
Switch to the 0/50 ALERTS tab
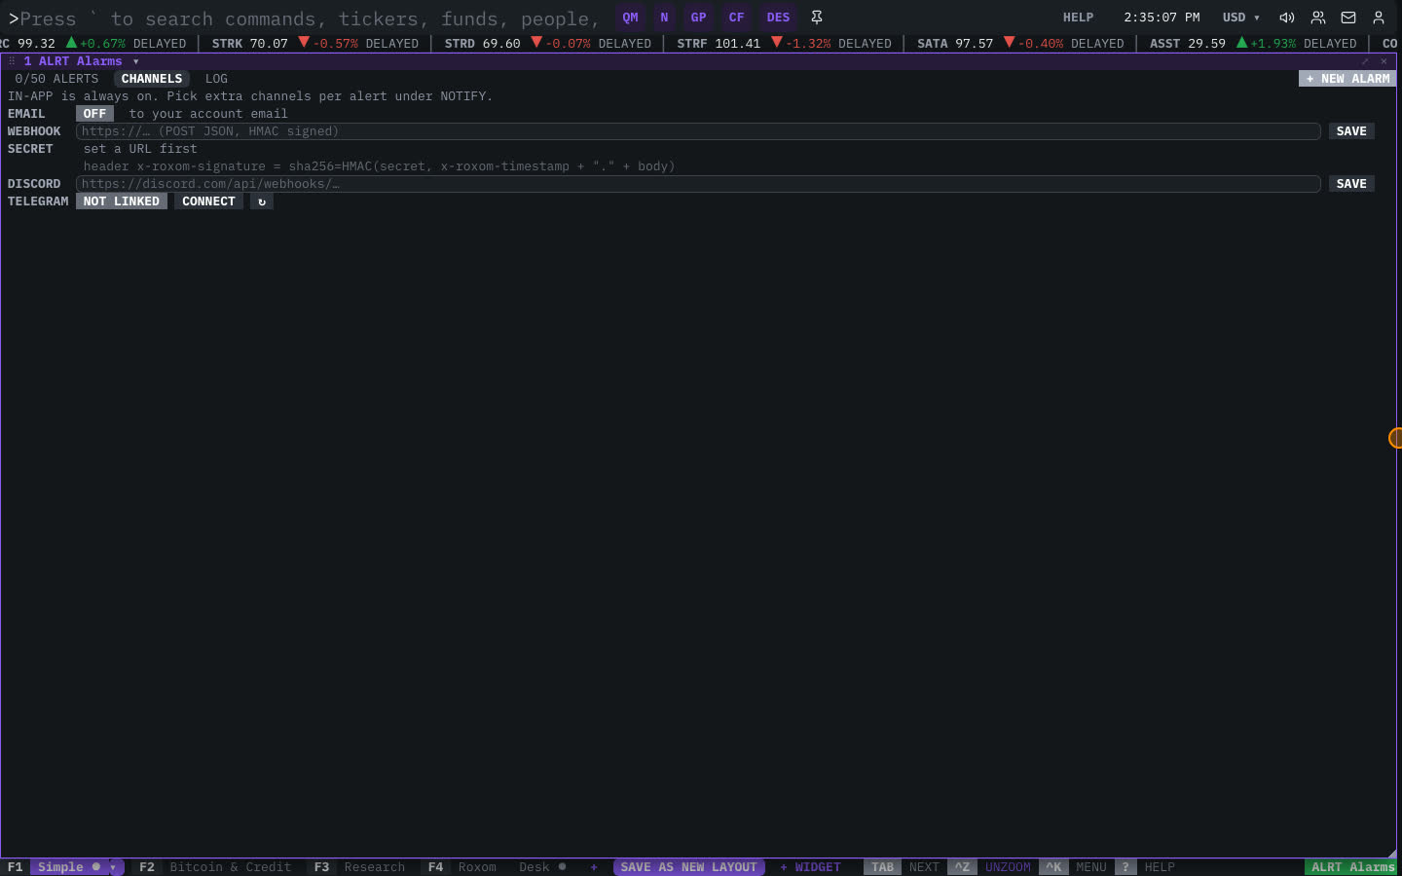tap(56, 79)
